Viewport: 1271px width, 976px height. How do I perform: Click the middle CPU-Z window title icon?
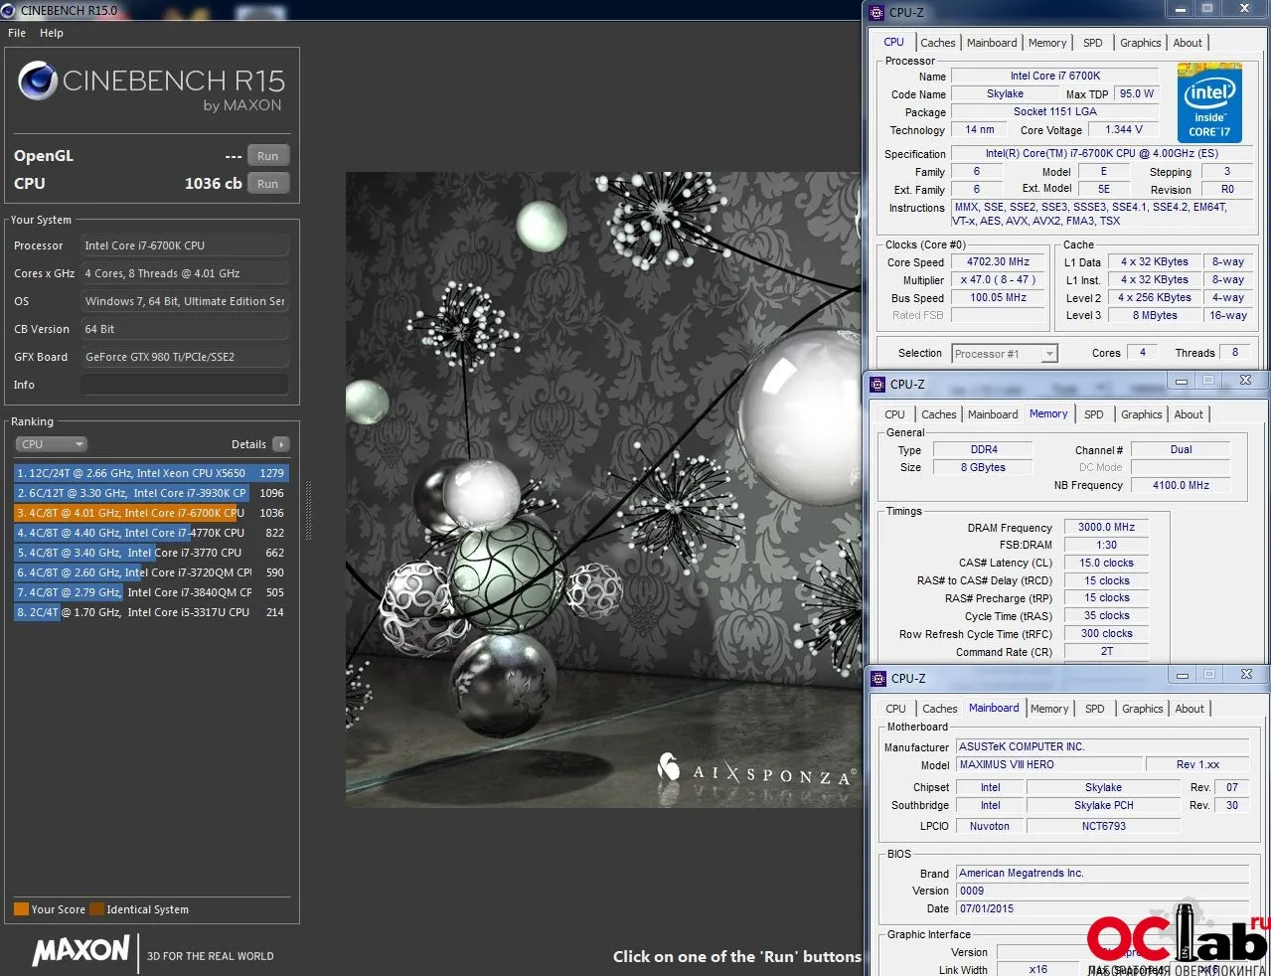point(877,385)
